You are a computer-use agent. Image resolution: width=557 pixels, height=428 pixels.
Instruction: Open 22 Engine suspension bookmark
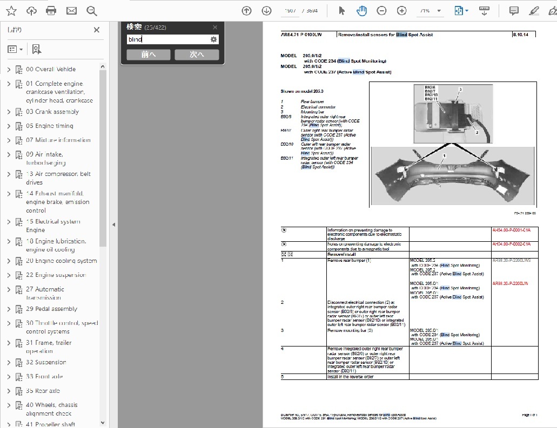(56, 275)
